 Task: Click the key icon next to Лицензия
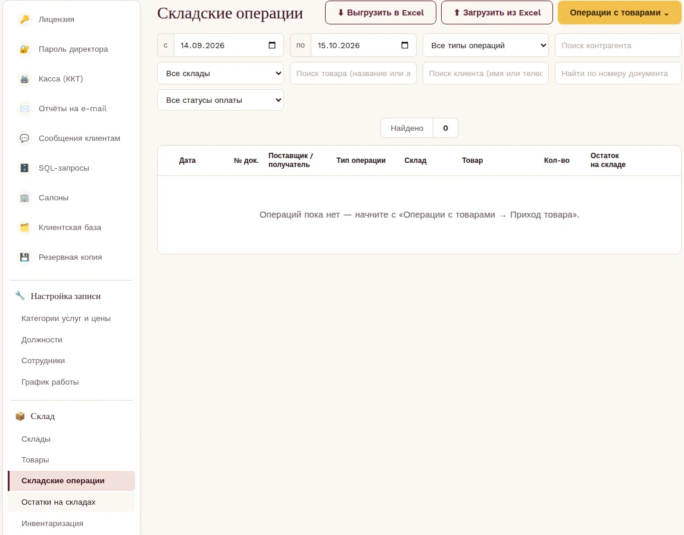pyautogui.click(x=24, y=19)
